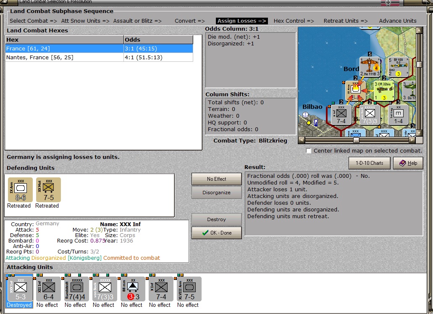The image size is (433, 314).
Task: Select the IX Arm 8-6 defending unit
Action: click(x=21, y=190)
